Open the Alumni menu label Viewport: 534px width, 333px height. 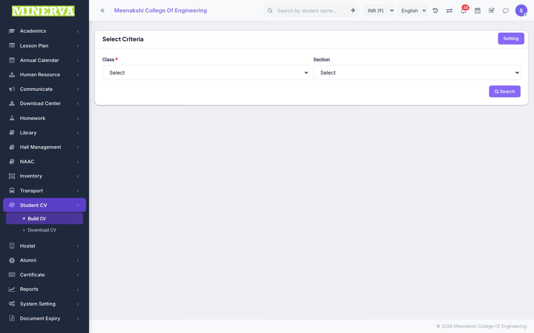[x=28, y=260]
